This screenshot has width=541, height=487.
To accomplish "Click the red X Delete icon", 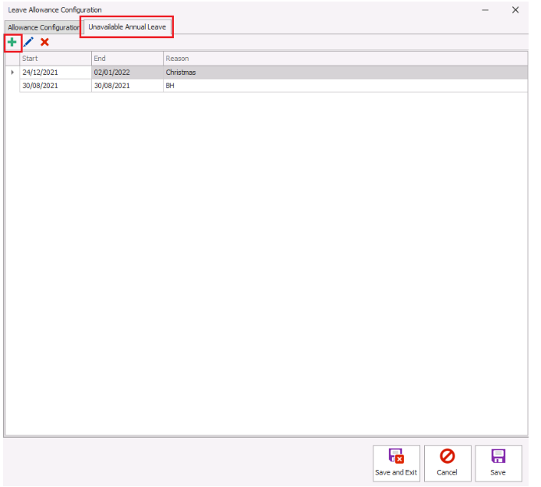I will [44, 42].
